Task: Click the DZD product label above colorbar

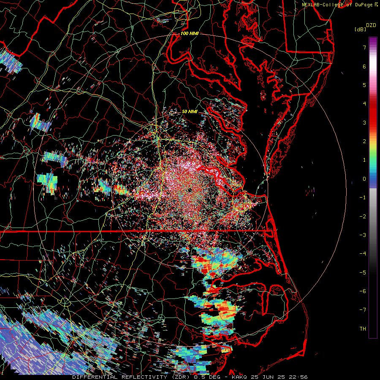Action: pos(371,25)
